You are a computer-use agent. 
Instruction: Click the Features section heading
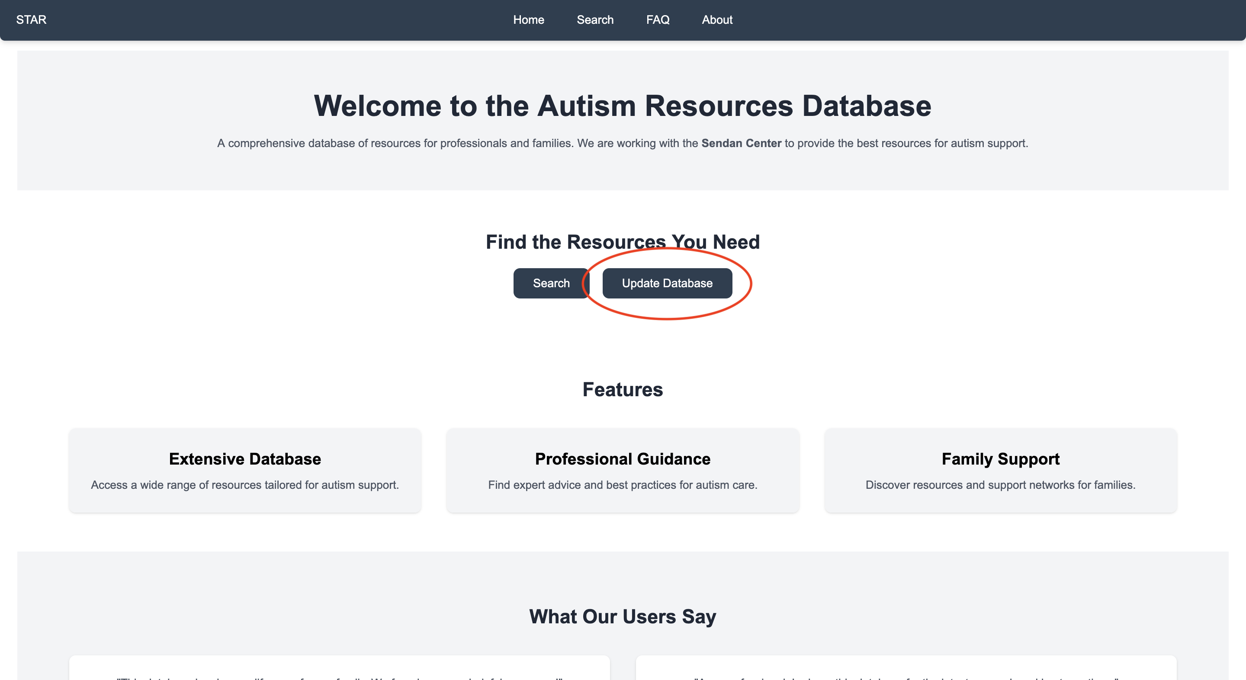623,389
